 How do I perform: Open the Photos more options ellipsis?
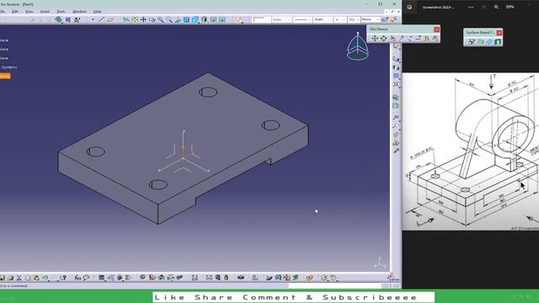tap(471, 7)
